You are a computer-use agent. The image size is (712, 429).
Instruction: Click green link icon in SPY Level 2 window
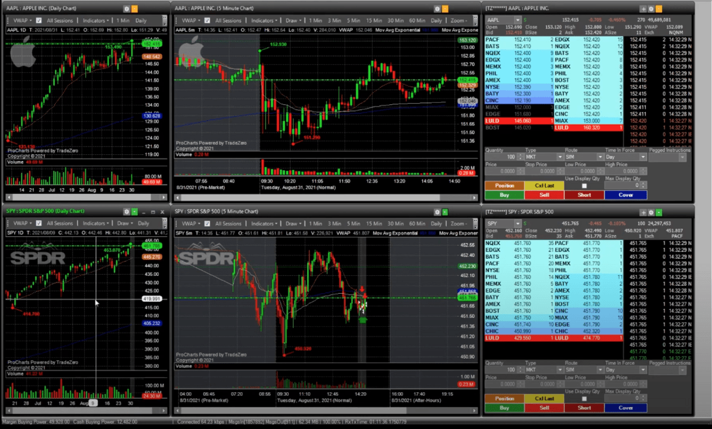[x=659, y=211]
